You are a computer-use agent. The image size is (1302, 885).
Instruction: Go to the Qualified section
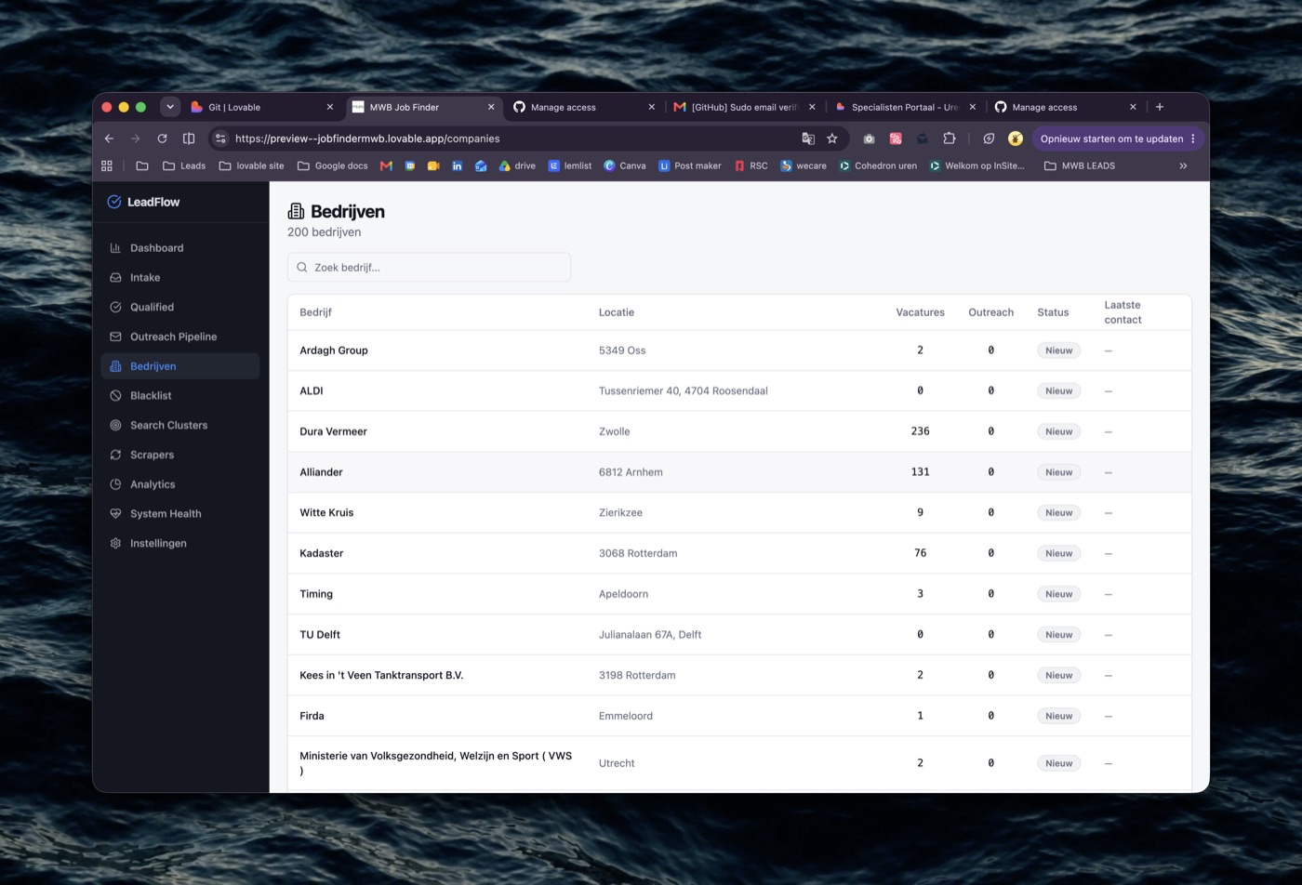180,307
